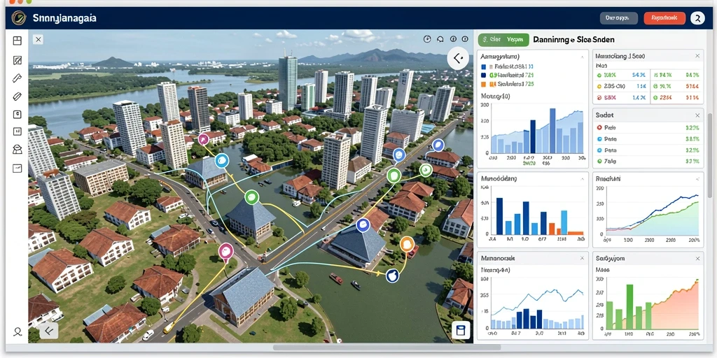Click the red button in the top header
The height and width of the screenshot is (358, 717).
(664, 17)
